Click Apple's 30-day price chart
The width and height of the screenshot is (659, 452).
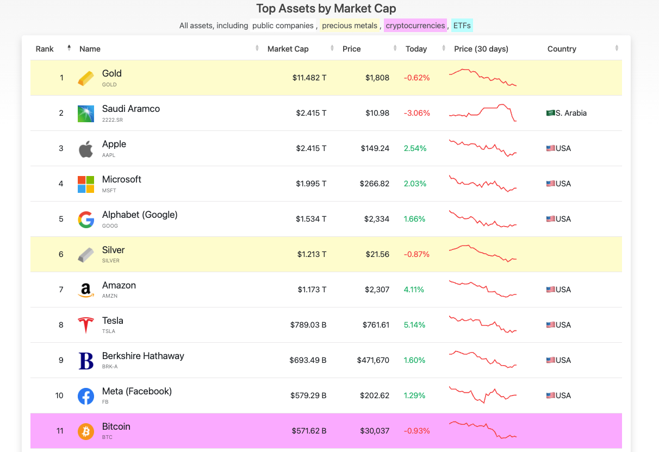click(x=483, y=148)
